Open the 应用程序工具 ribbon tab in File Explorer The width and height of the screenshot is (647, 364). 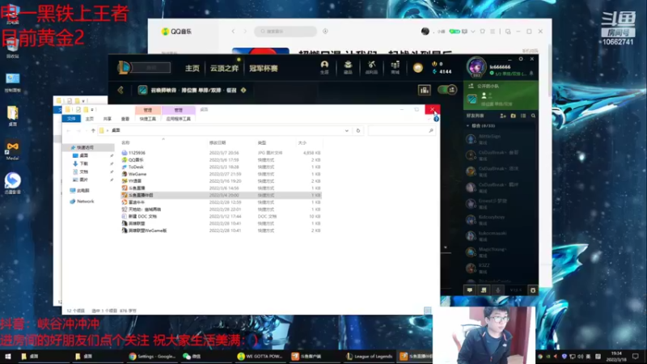(178, 119)
